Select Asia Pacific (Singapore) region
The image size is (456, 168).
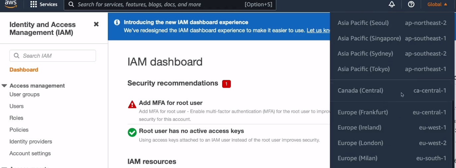pos(392,38)
